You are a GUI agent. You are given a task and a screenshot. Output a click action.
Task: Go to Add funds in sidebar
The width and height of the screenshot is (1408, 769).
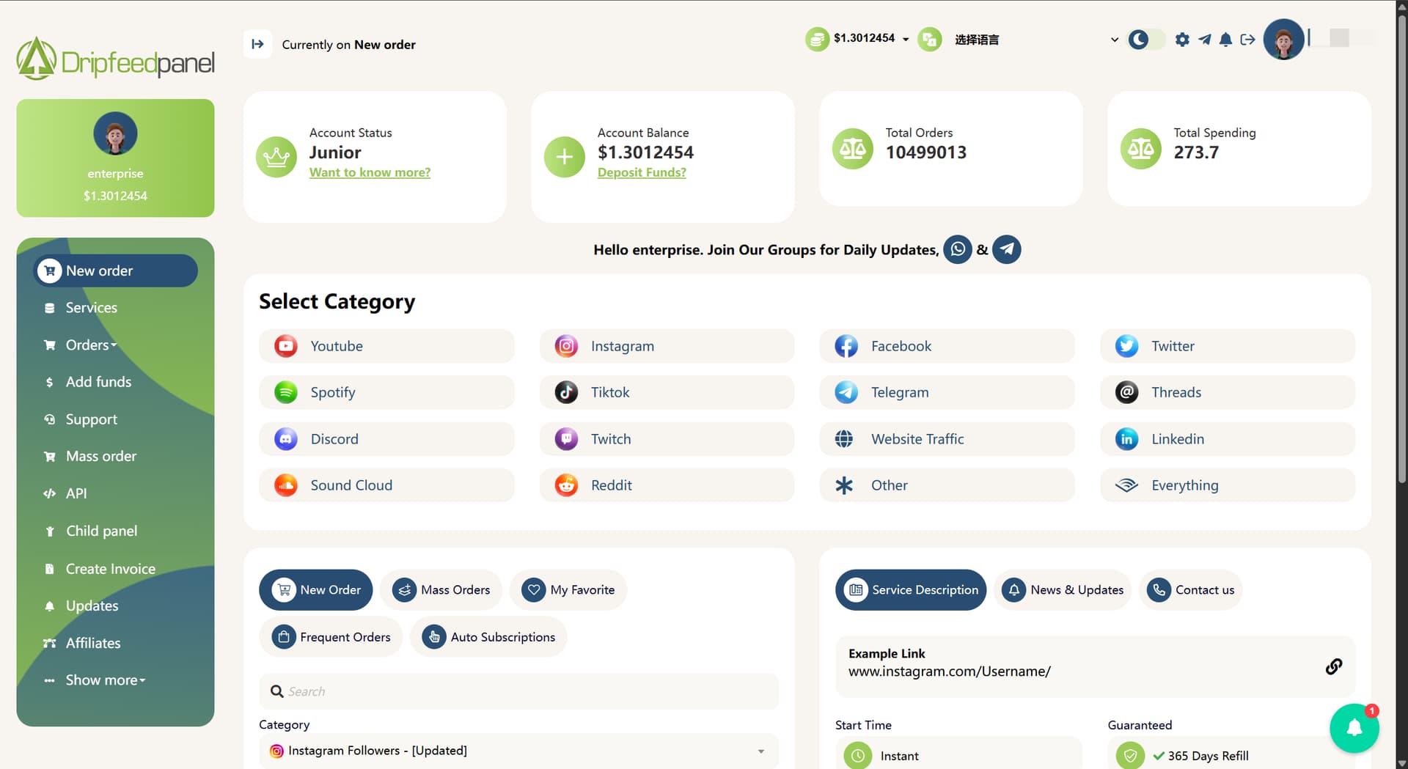pos(115,382)
